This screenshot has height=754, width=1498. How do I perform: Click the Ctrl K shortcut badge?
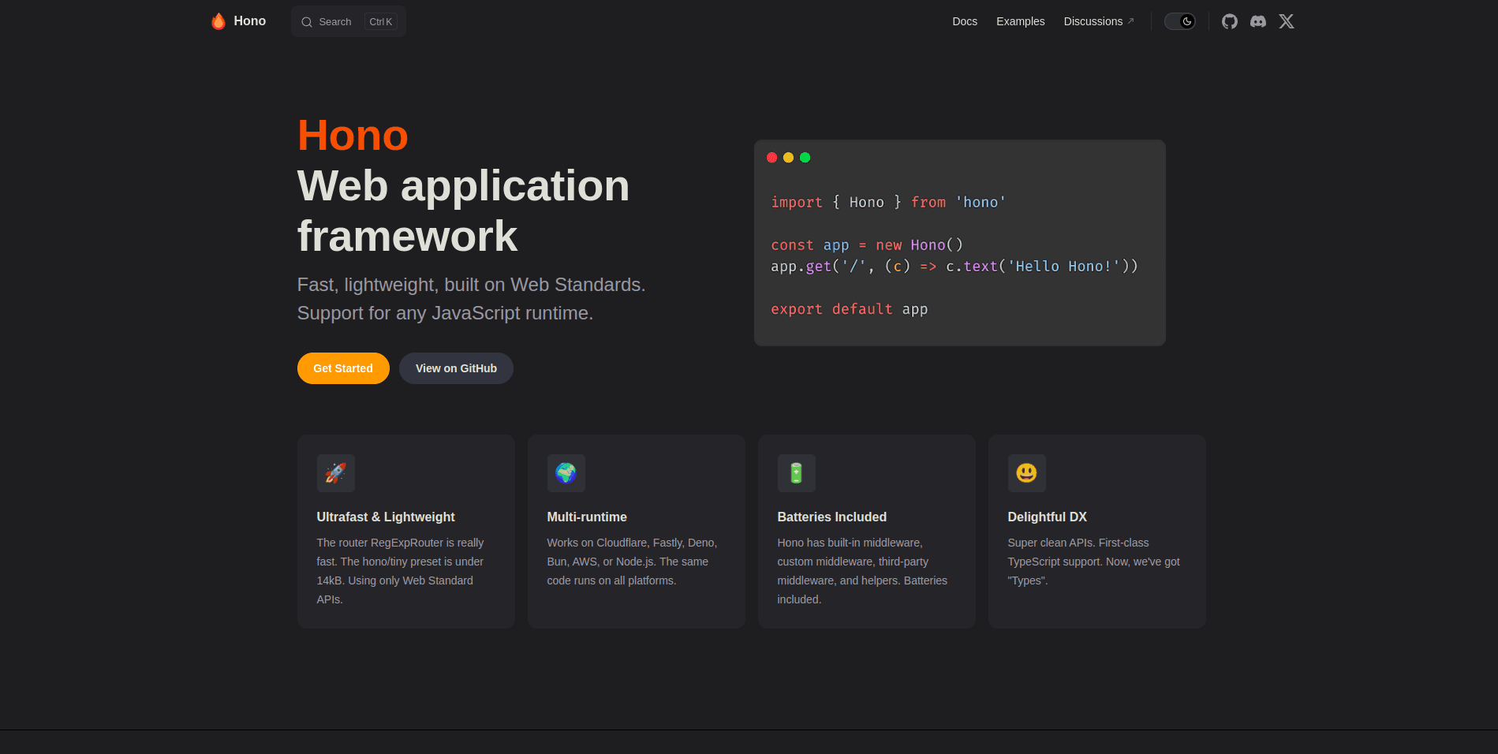[380, 22]
